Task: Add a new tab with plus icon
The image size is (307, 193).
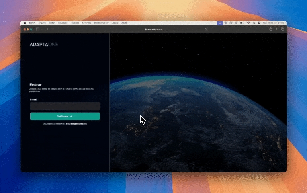Action: [x=276, y=29]
